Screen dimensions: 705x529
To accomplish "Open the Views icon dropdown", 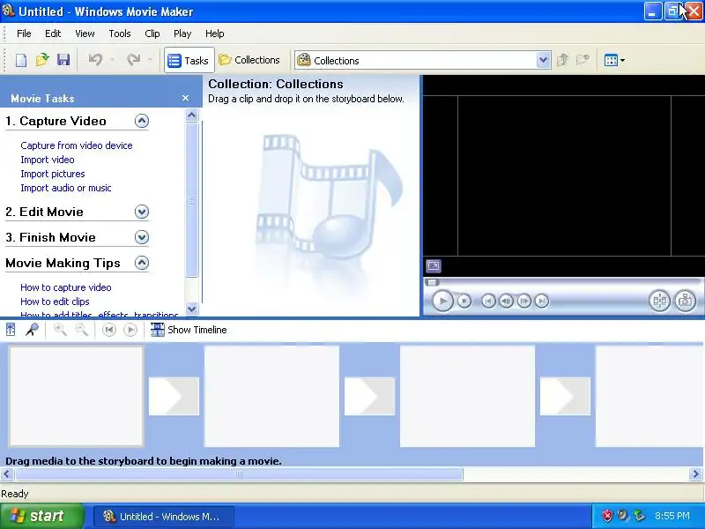I will tap(614, 60).
